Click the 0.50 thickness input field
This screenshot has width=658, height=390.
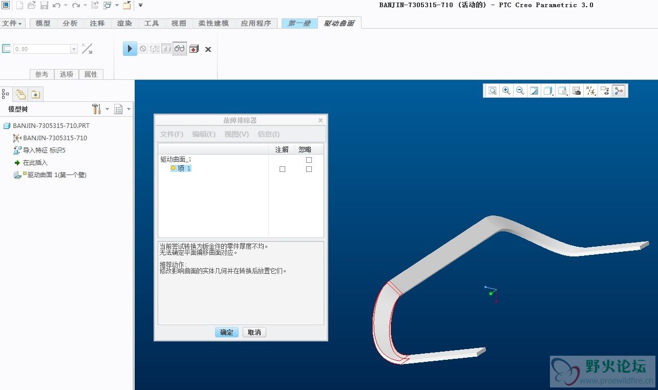click(x=41, y=49)
